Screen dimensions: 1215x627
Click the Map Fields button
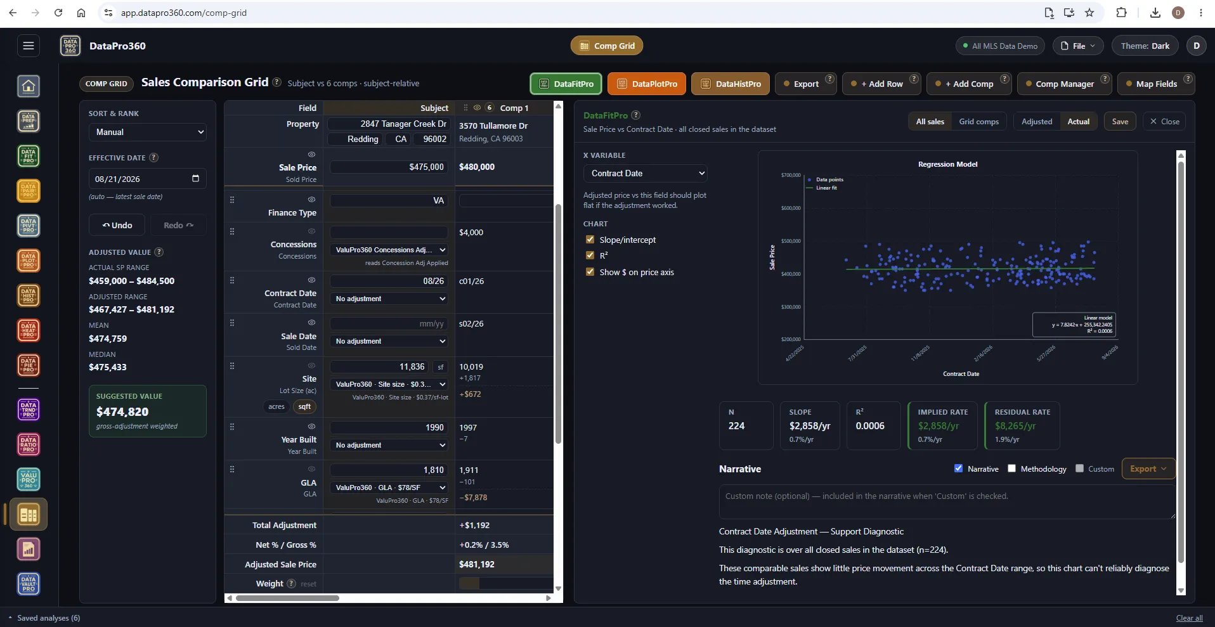pyautogui.click(x=1156, y=84)
